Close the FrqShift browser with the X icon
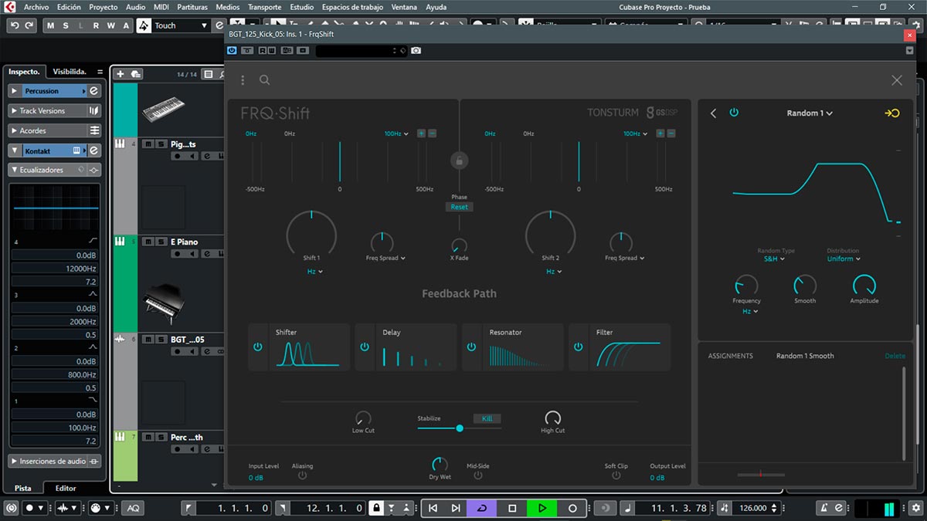The height and width of the screenshot is (521, 927). pyautogui.click(x=897, y=80)
